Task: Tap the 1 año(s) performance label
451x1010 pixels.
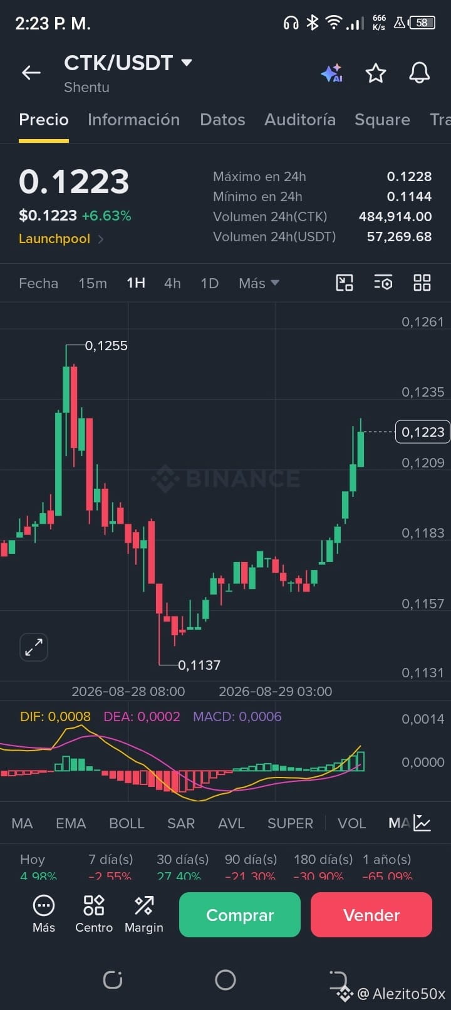Action: tap(387, 859)
